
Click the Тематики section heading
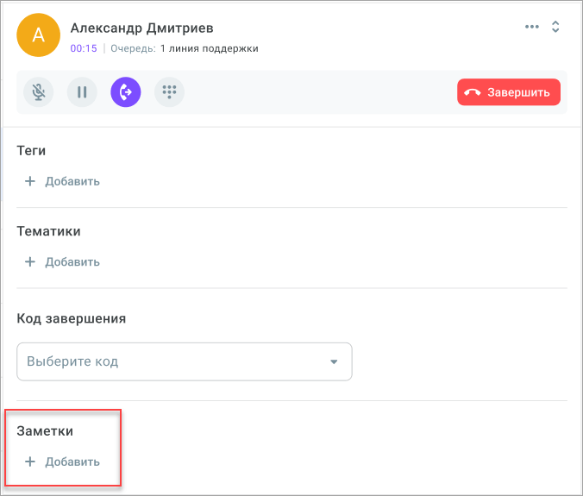coord(48,231)
